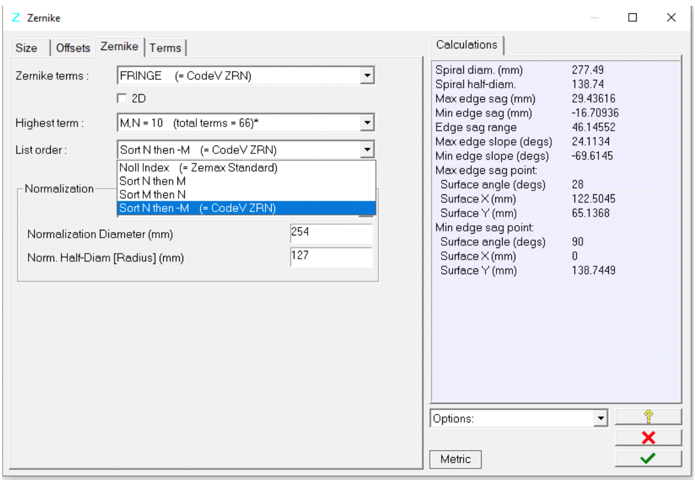
Task: Select the Calculations tab
Action: (x=466, y=44)
